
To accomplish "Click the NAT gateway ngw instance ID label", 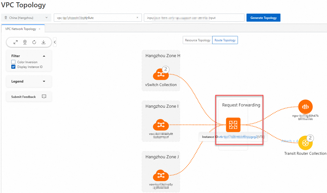I will point(305,117).
